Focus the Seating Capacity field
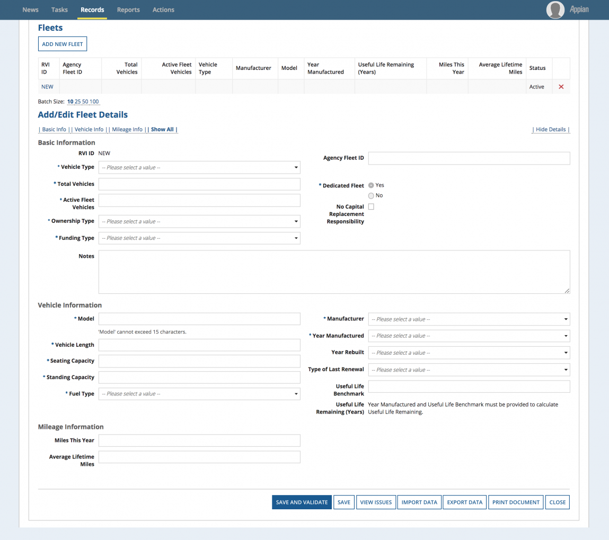 click(x=199, y=361)
